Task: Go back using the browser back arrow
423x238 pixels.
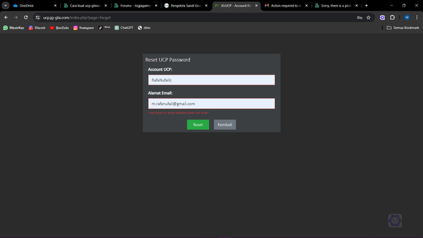Action: (x=6, y=18)
